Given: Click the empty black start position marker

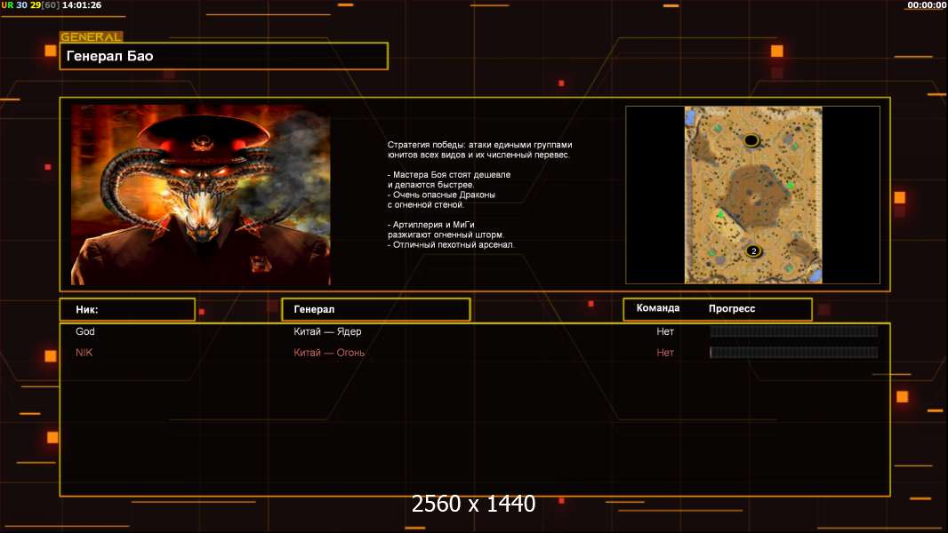Looking at the screenshot, I should 751,140.
